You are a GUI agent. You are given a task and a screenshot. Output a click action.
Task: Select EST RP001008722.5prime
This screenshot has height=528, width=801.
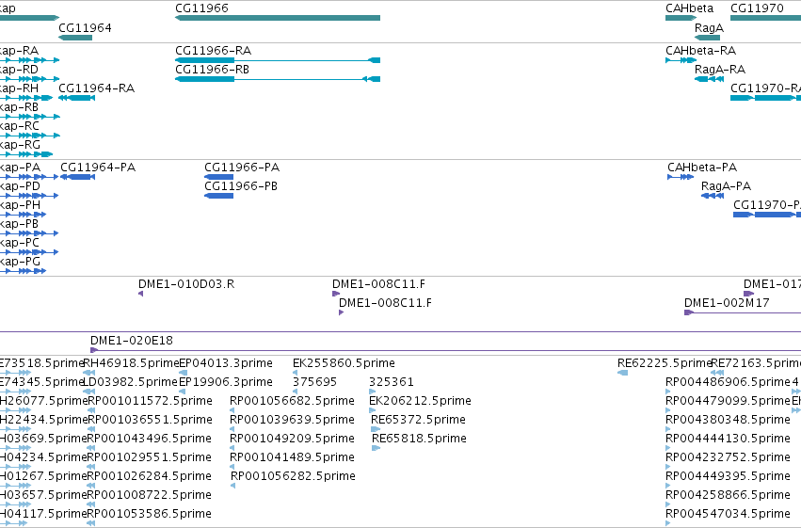(91, 505)
